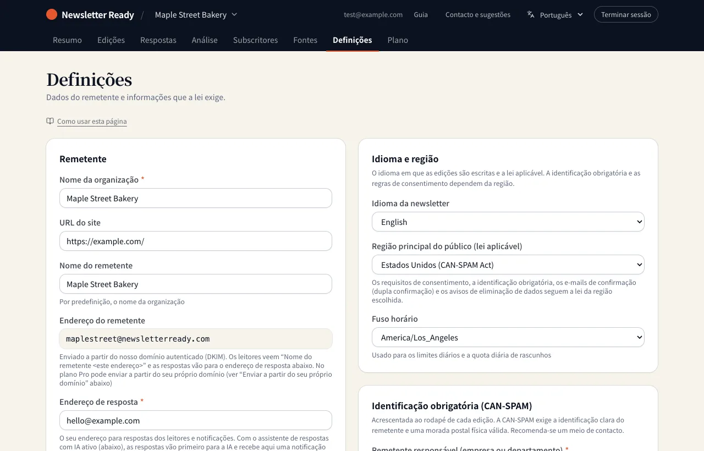Go to the Resumo tab
The image size is (704, 451).
(67, 40)
